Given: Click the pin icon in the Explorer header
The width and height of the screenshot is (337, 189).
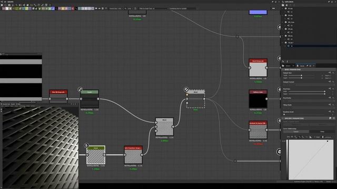Looking at the screenshot, I should tap(329, 2).
